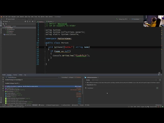
Task: Open the NuGet Folders tab
Action: click(x=20, y=75)
